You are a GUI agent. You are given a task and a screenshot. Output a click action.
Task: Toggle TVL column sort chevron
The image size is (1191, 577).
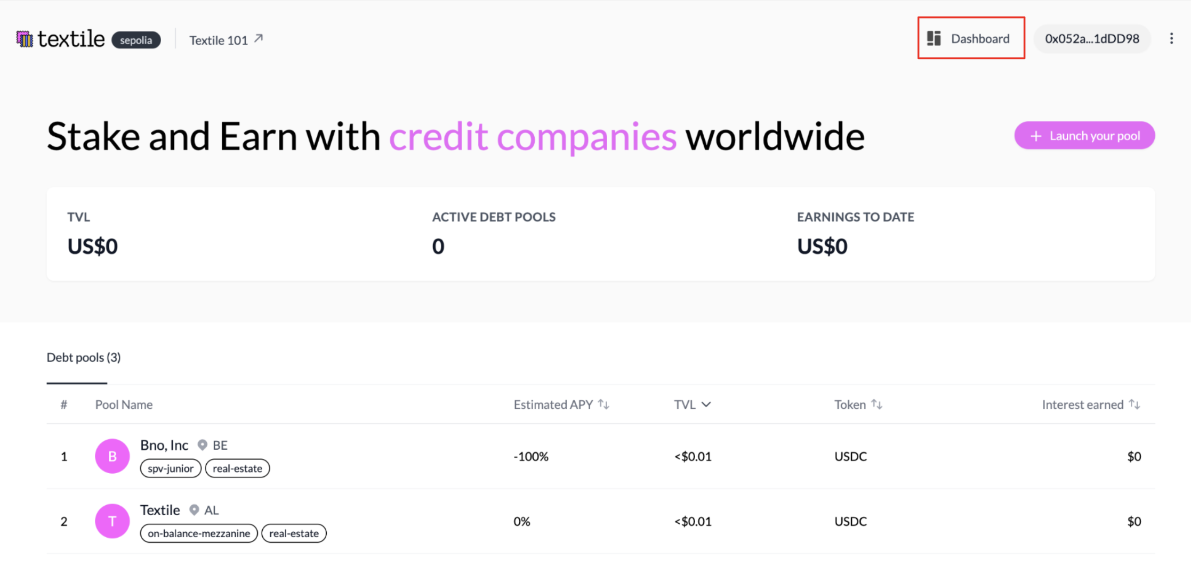point(706,405)
